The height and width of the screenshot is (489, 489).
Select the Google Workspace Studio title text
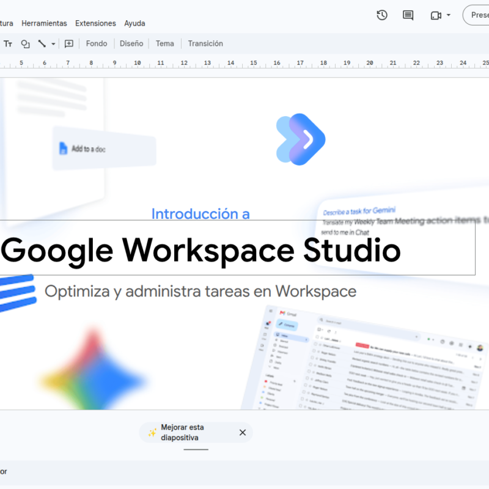(x=201, y=251)
